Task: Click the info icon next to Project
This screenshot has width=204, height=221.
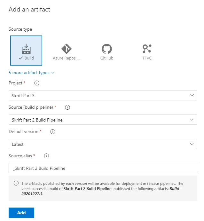Action: 37,83
